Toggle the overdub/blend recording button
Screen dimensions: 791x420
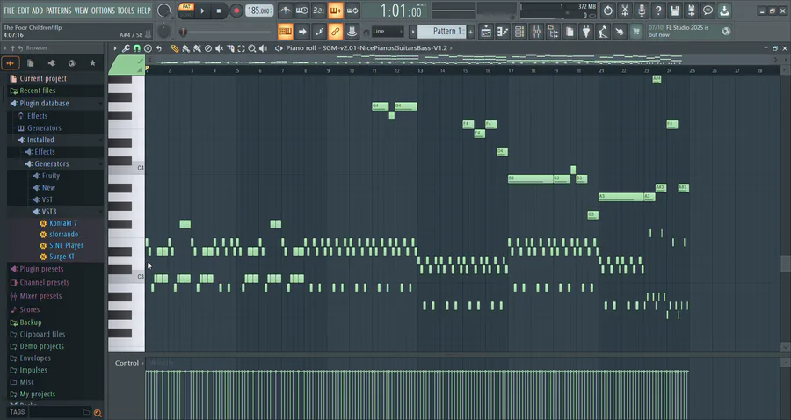(336, 10)
